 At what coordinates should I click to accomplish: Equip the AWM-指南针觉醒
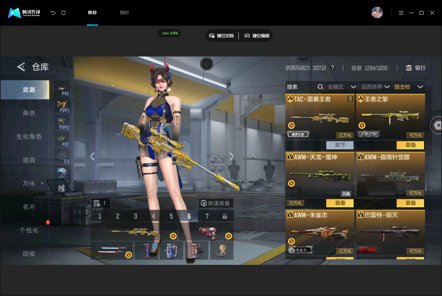pos(410,203)
